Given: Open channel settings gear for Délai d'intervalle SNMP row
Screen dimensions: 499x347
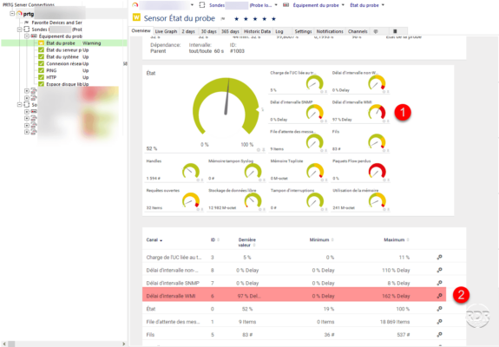Looking at the screenshot, I should click(439, 283).
